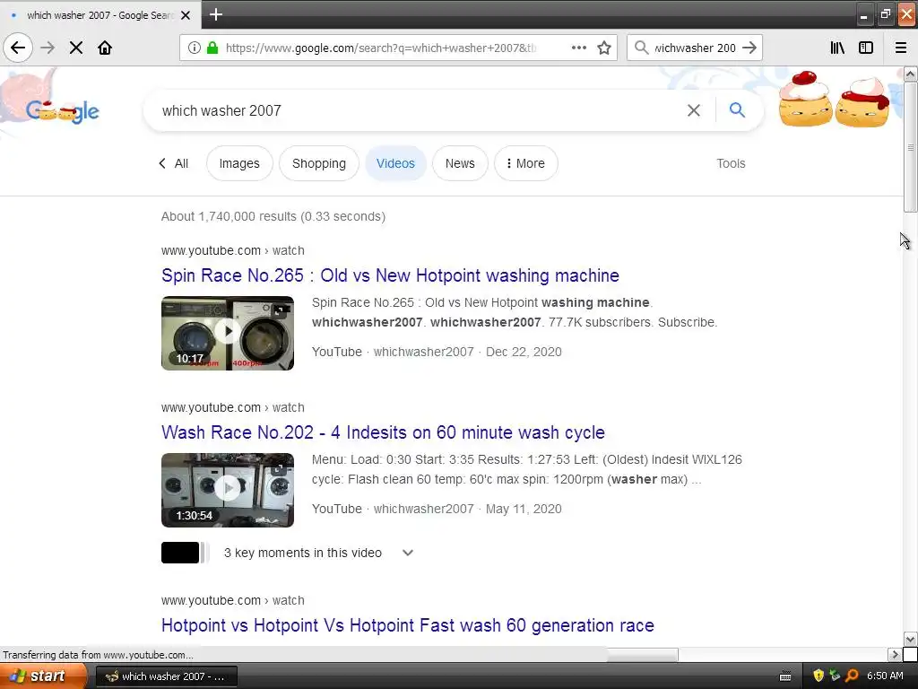Click the Google doodle logo
Screen dimensions: 918x689
pos(63,110)
